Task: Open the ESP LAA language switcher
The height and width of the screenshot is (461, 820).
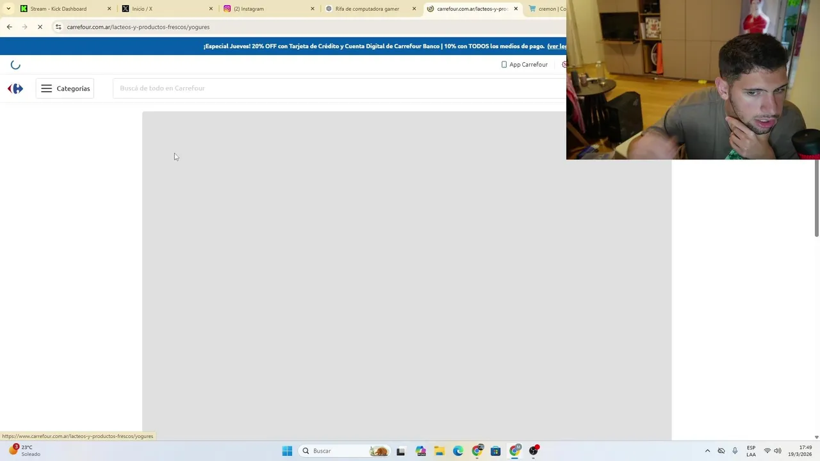Action: tap(751, 451)
